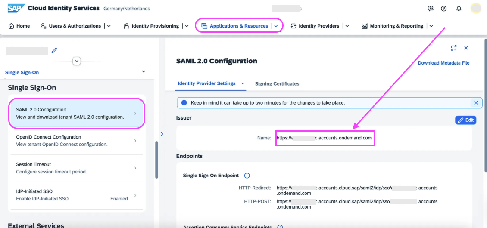Viewport: 487px width, 228px height.
Task: Open Monitoring & Reporting dropdown arrow
Action: click(431, 26)
